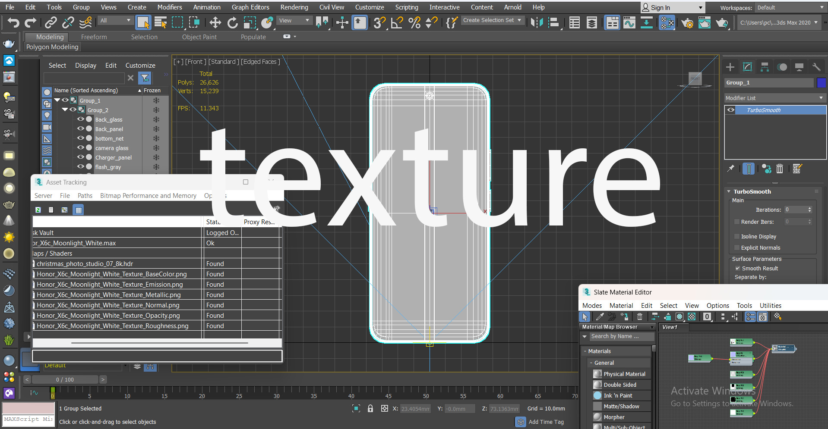The width and height of the screenshot is (828, 429).
Task: Toggle the TurboSmooth modifier eye icon
Action: tap(730, 110)
